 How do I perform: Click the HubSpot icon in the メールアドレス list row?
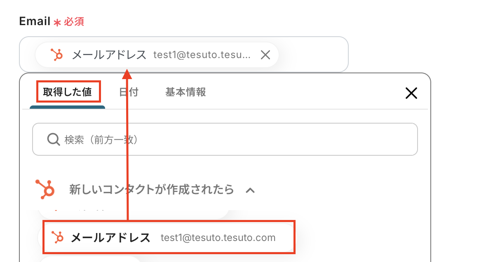[57, 238]
